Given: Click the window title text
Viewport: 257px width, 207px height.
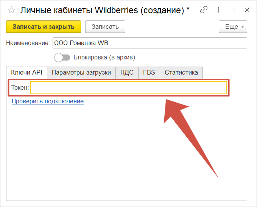Looking at the screenshot, I should click(x=105, y=10).
